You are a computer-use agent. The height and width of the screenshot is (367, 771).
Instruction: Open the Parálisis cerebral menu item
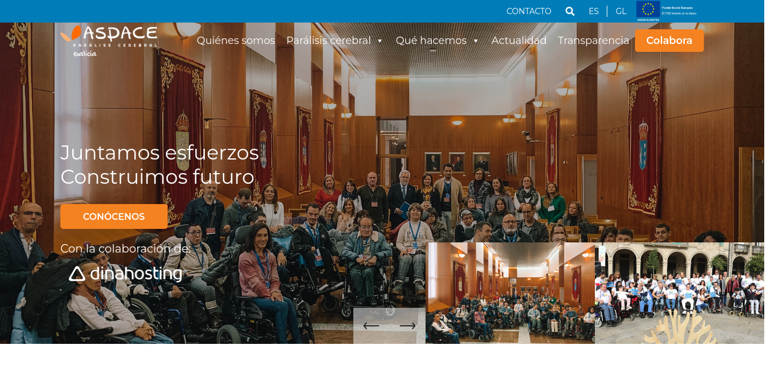[328, 41]
